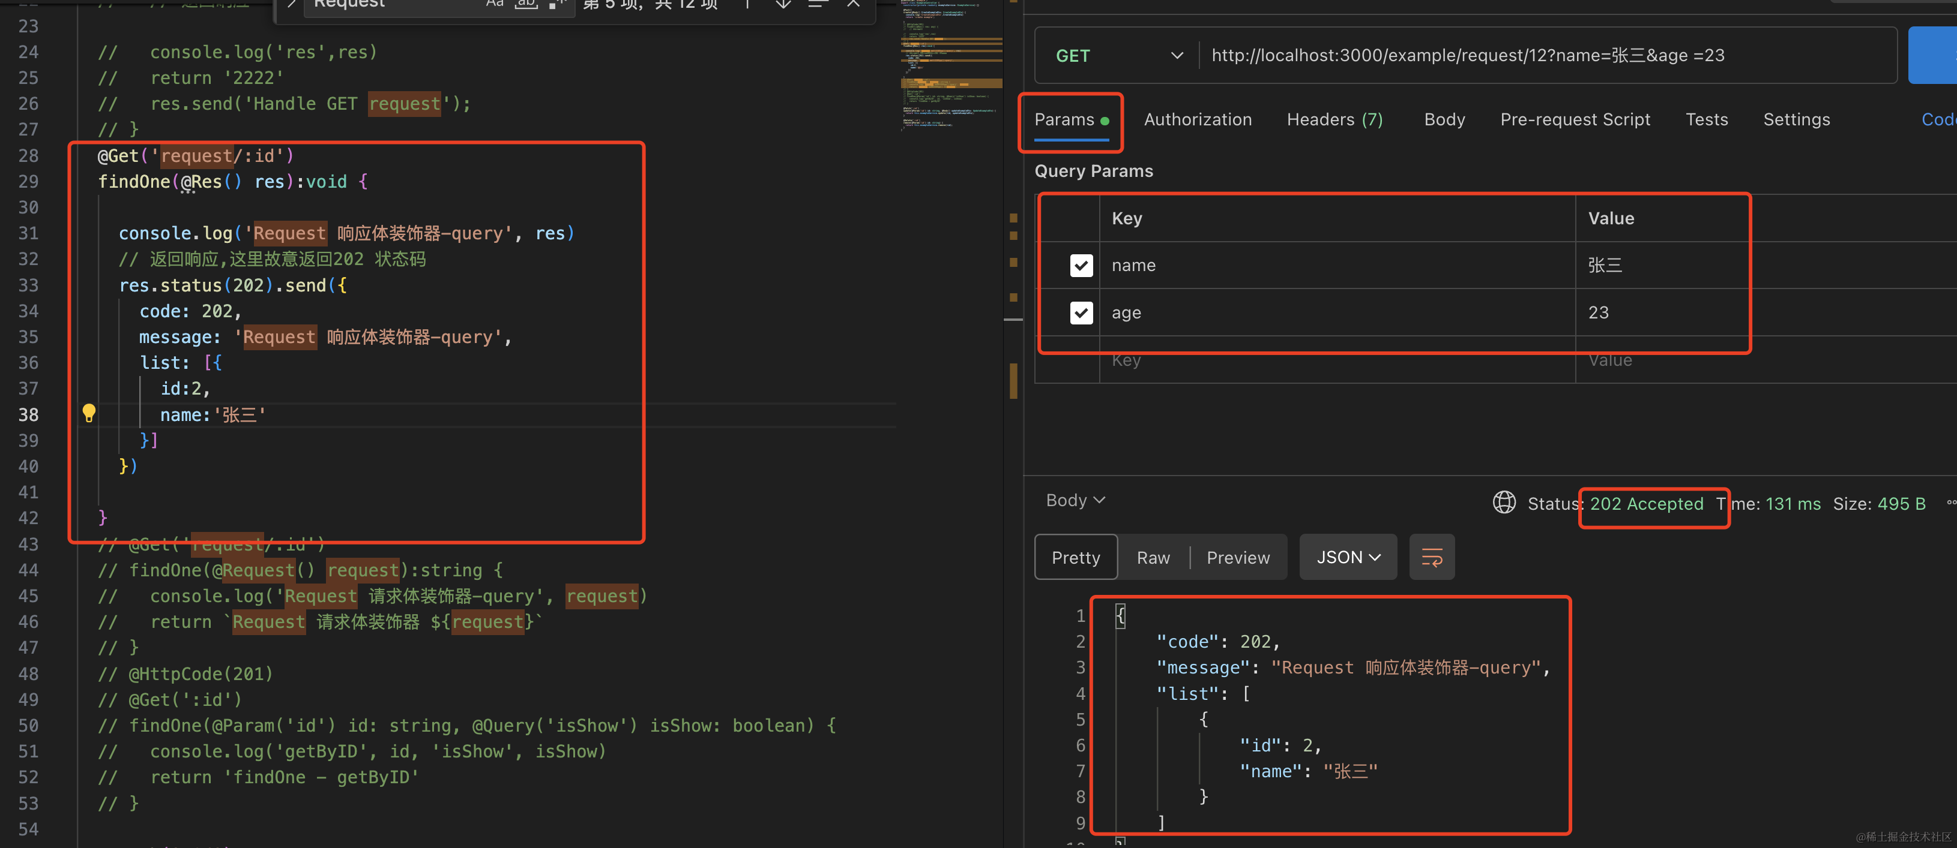
Task: Click the '"message"' line in response body
Action: pyautogui.click(x=1352, y=667)
